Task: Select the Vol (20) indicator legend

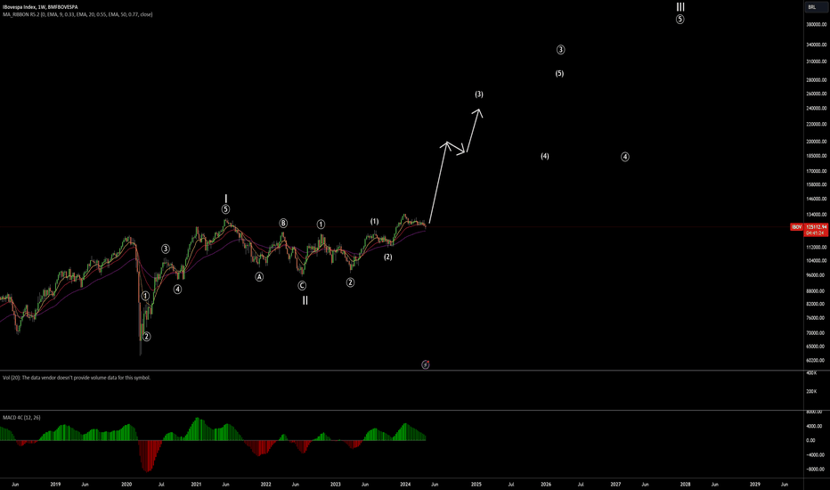Action: pyautogui.click(x=77, y=378)
